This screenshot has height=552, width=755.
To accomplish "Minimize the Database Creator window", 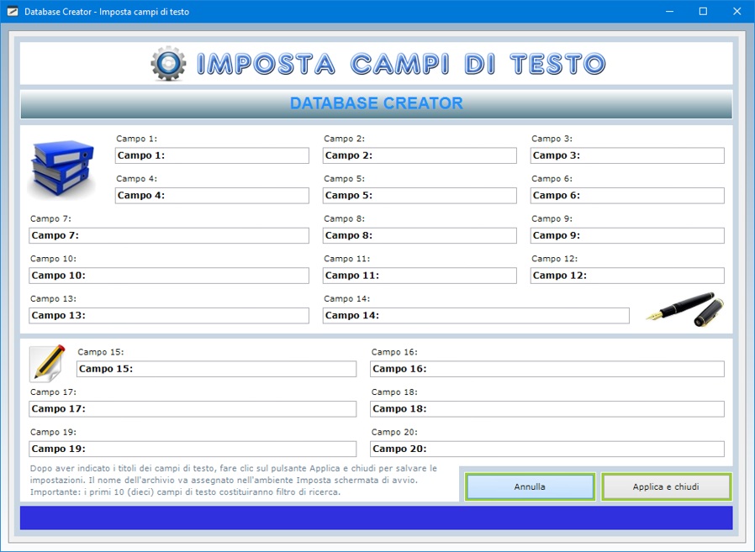I will (669, 12).
